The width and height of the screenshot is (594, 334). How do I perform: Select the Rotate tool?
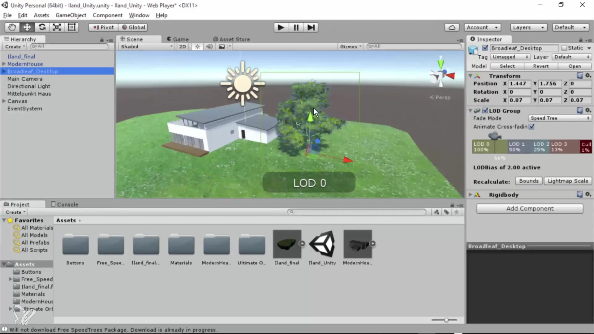42,27
